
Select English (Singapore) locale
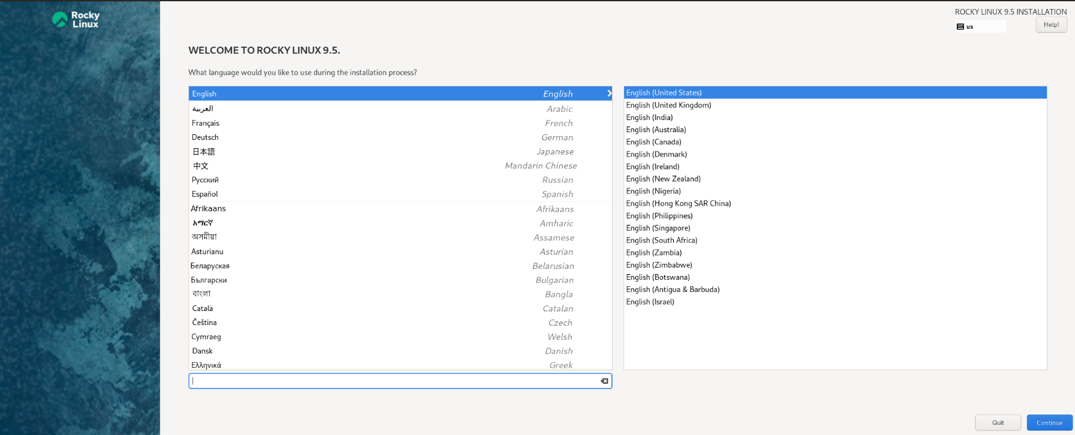pyautogui.click(x=835, y=228)
